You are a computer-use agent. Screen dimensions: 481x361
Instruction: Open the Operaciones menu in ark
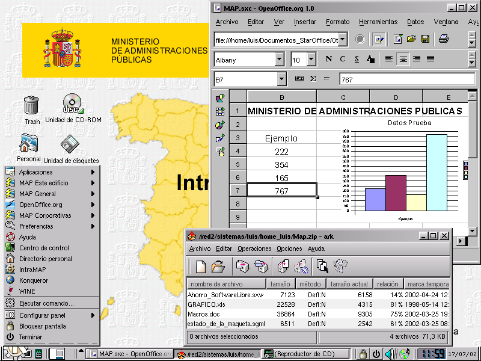pos(254,248)
